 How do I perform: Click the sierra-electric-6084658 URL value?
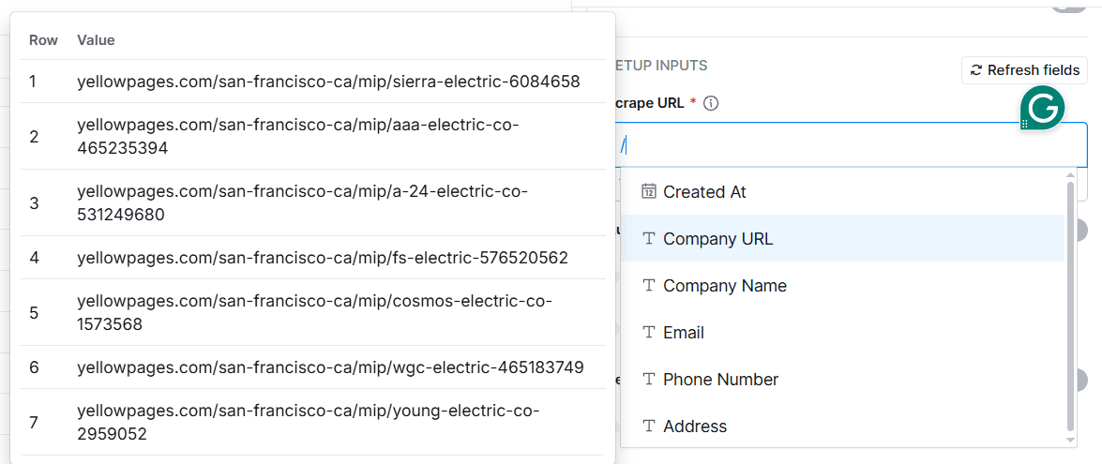[328, 82]
